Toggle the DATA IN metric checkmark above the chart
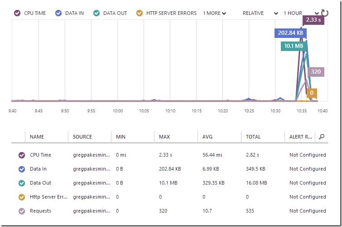This screenshot has height=227, width=342. (58, 13)
